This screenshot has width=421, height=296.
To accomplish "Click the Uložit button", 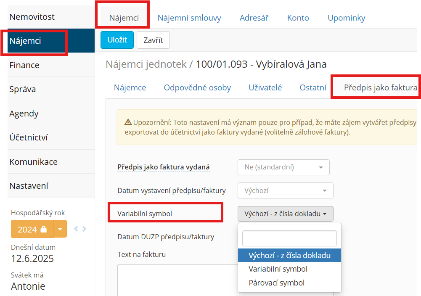I will pyautogui.click(x=117, y=40).
